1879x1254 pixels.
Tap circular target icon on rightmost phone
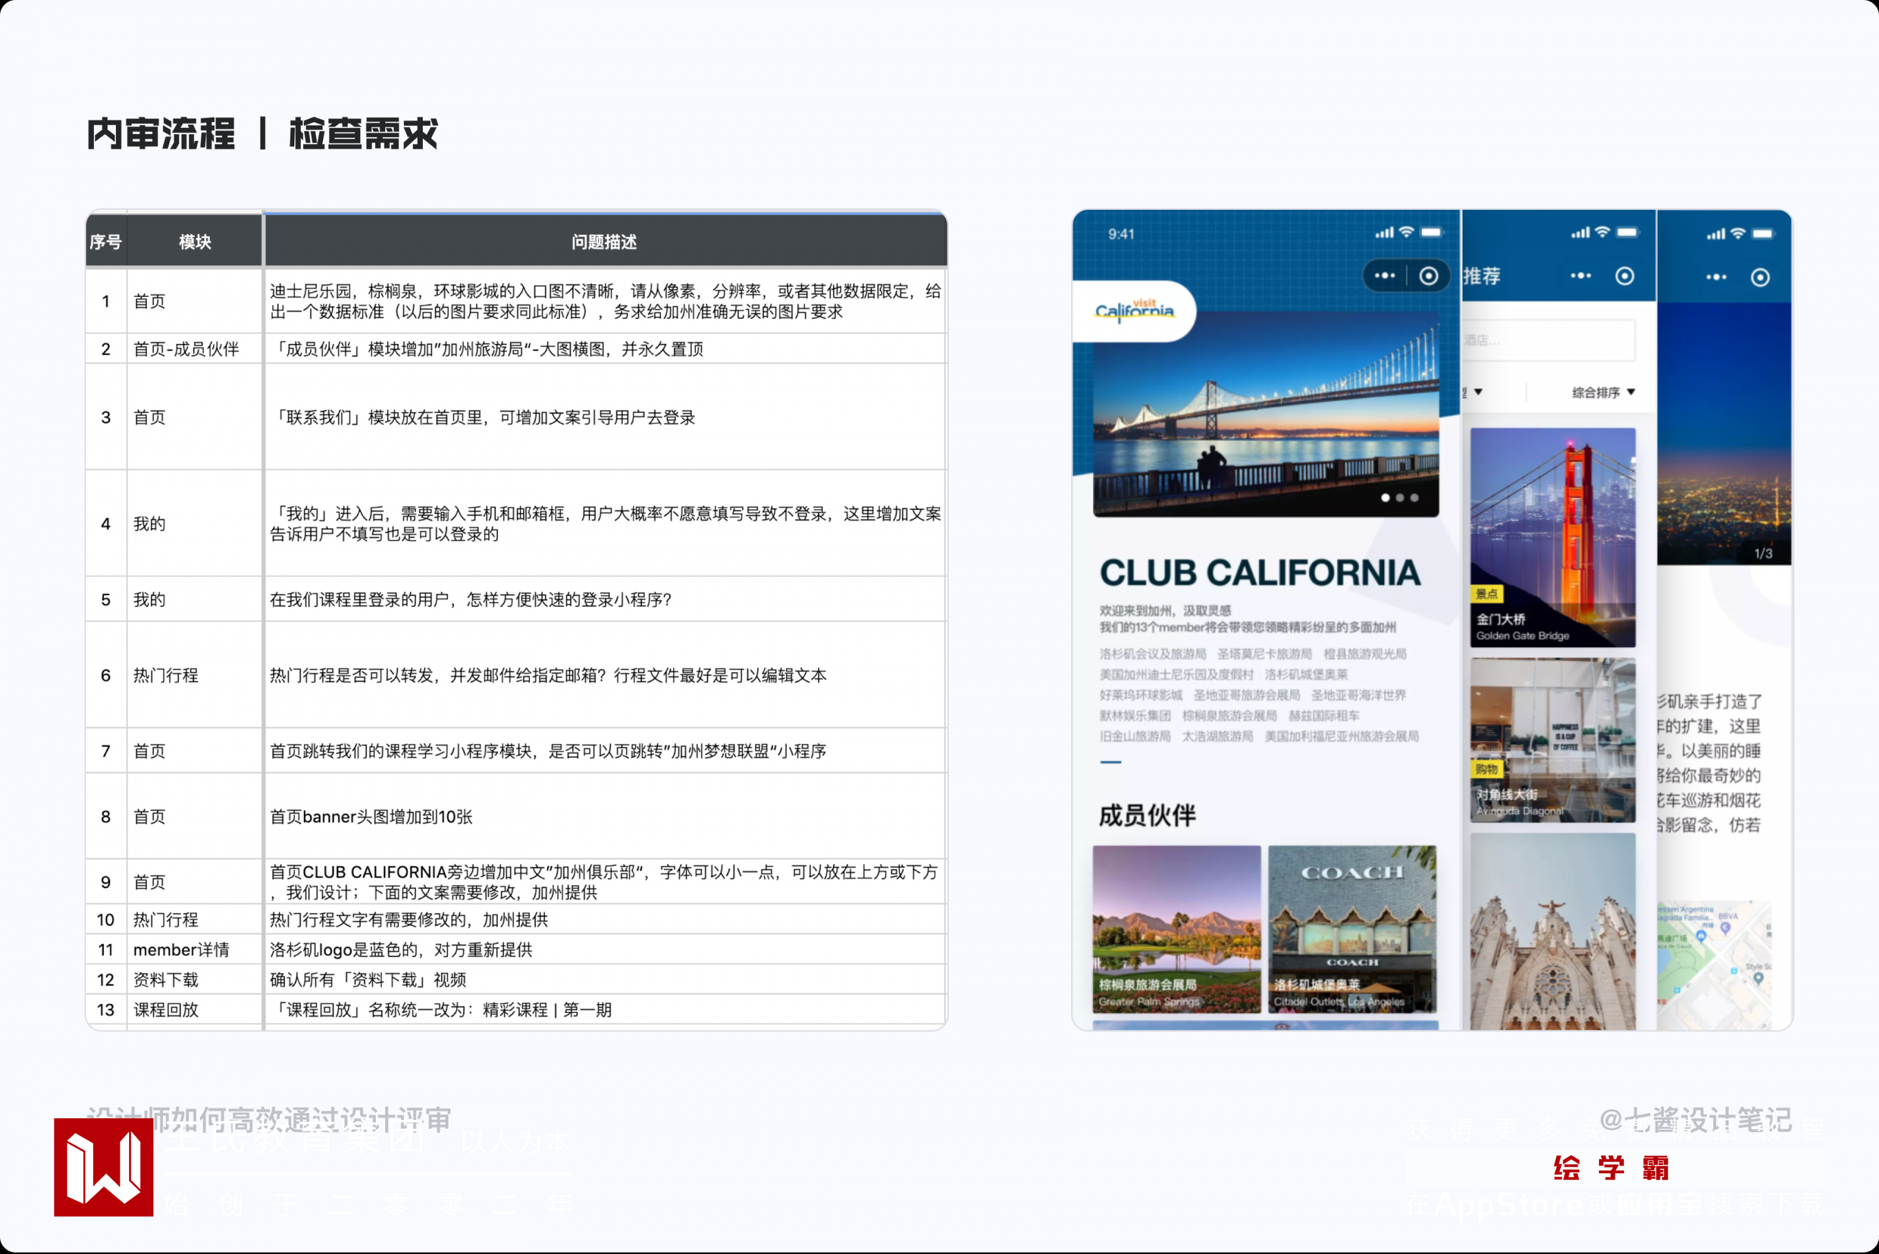click(1759, 277)
